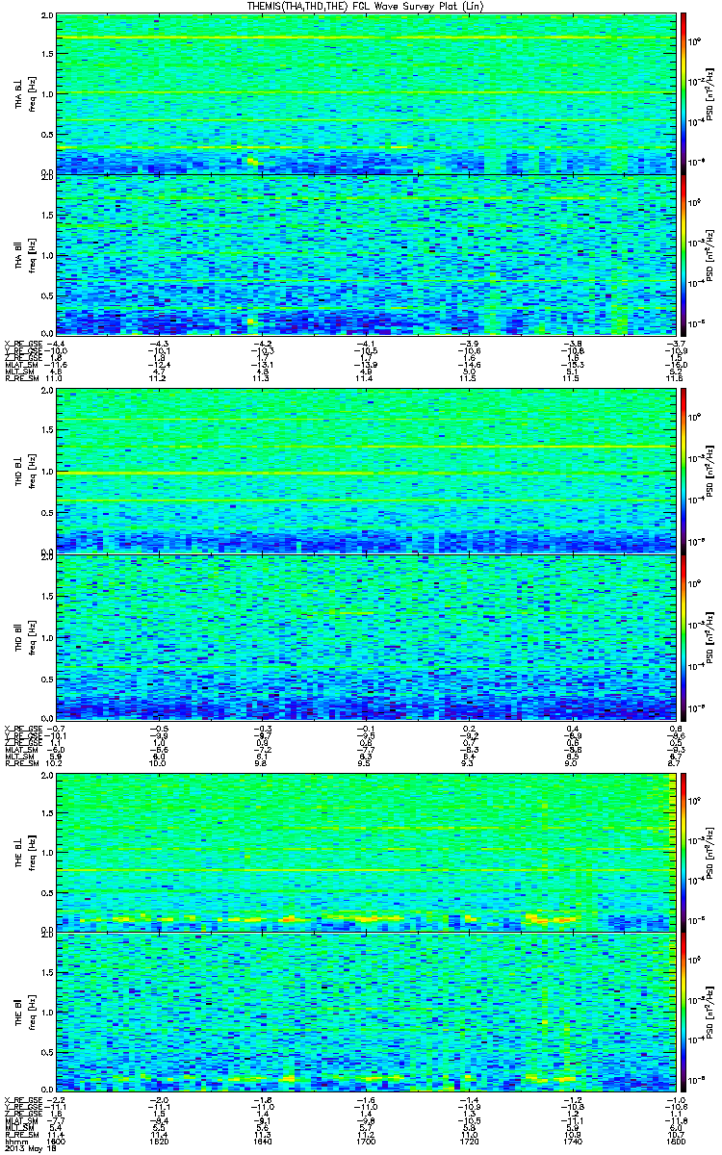Click the THA BL panel color bar
Screen dimensions: 722x1155
pyautogui.click(x=683, y=92)
